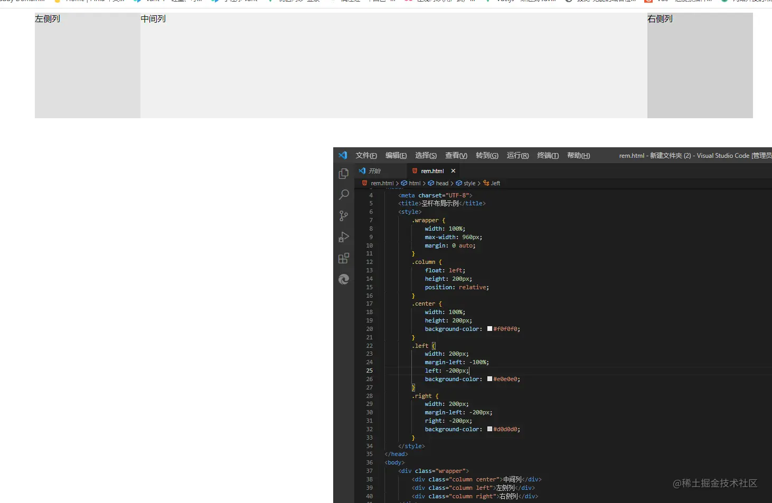Click the div class wrapper line
Image resolution: width=772 pixels, height=503 pixels.
(434, 471)
